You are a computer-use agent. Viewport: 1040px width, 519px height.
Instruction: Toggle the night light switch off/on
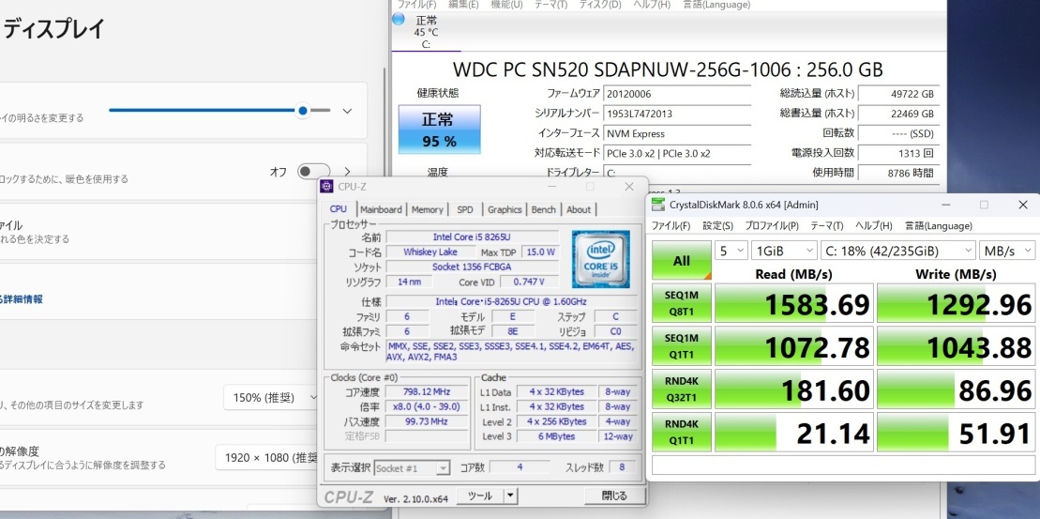tap(314, 172)
